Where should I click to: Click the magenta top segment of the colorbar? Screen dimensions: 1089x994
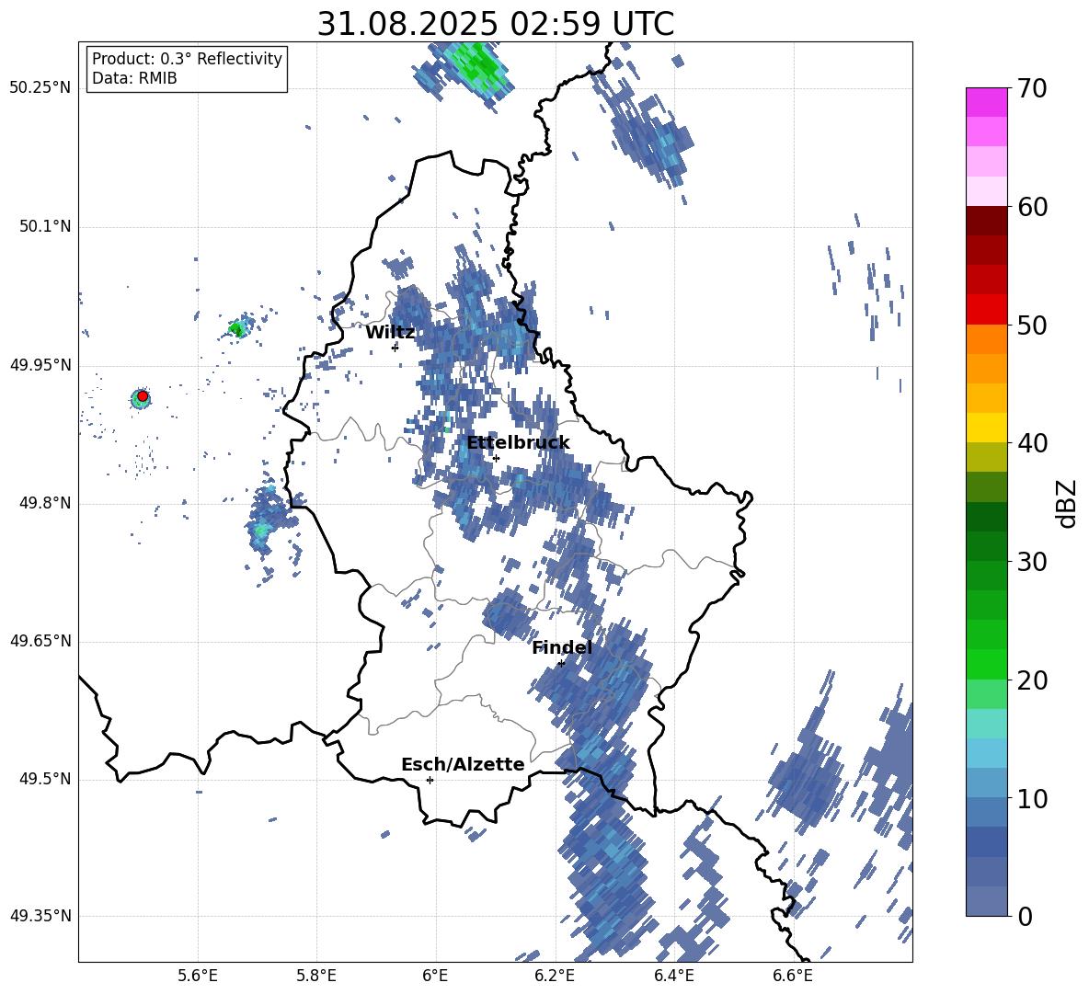[986, 102]
